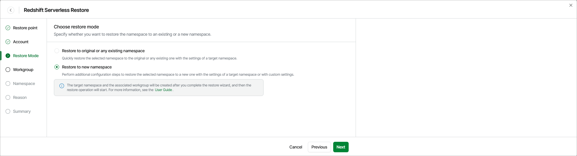The image size is (577, 156).
Task: Click the Summary step circle icon
Action: (8, 111)
